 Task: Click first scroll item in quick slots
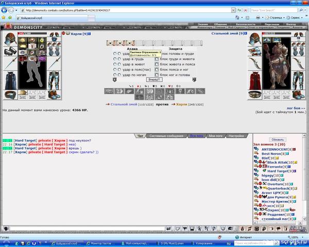pyautogui.click(x=111, y=43)
